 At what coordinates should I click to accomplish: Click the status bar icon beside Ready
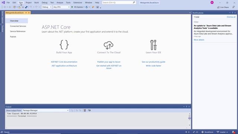point(2,132)
